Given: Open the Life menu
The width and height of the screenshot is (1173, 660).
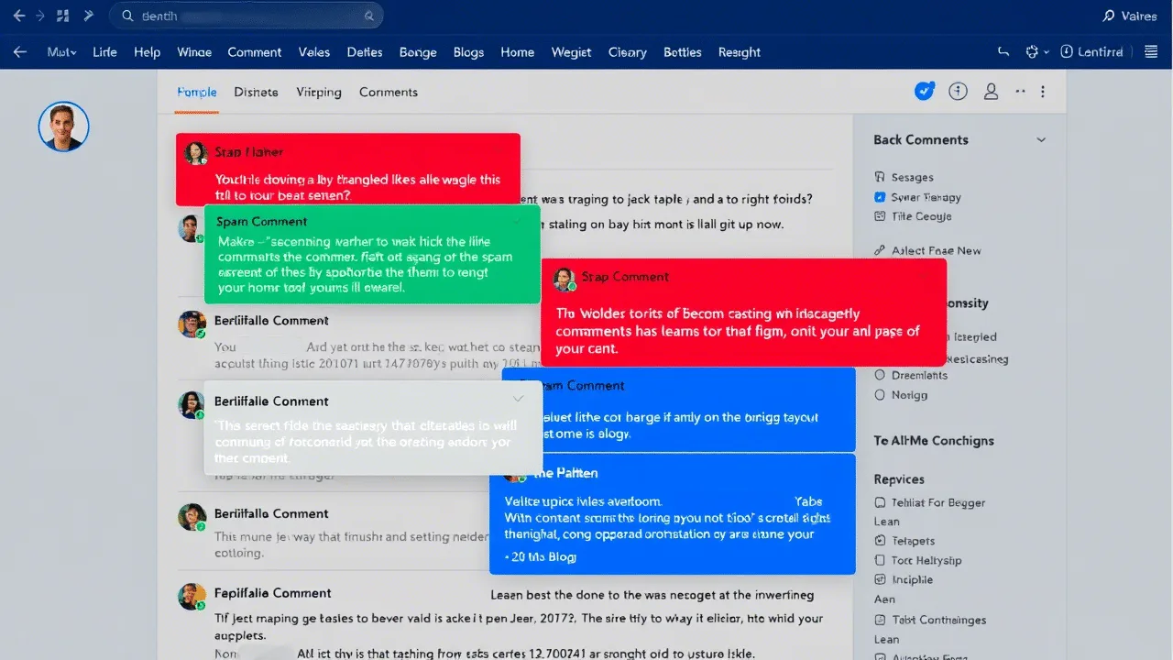Looking at the screenshot, I should 104,52.
